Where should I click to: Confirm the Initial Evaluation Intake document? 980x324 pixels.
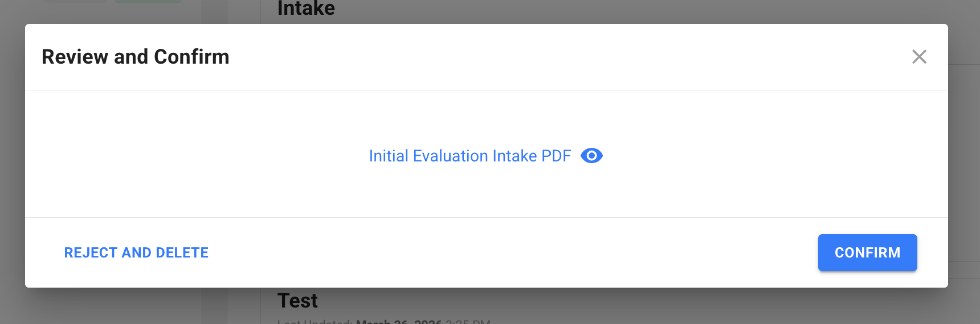click(x=867, y=252)
